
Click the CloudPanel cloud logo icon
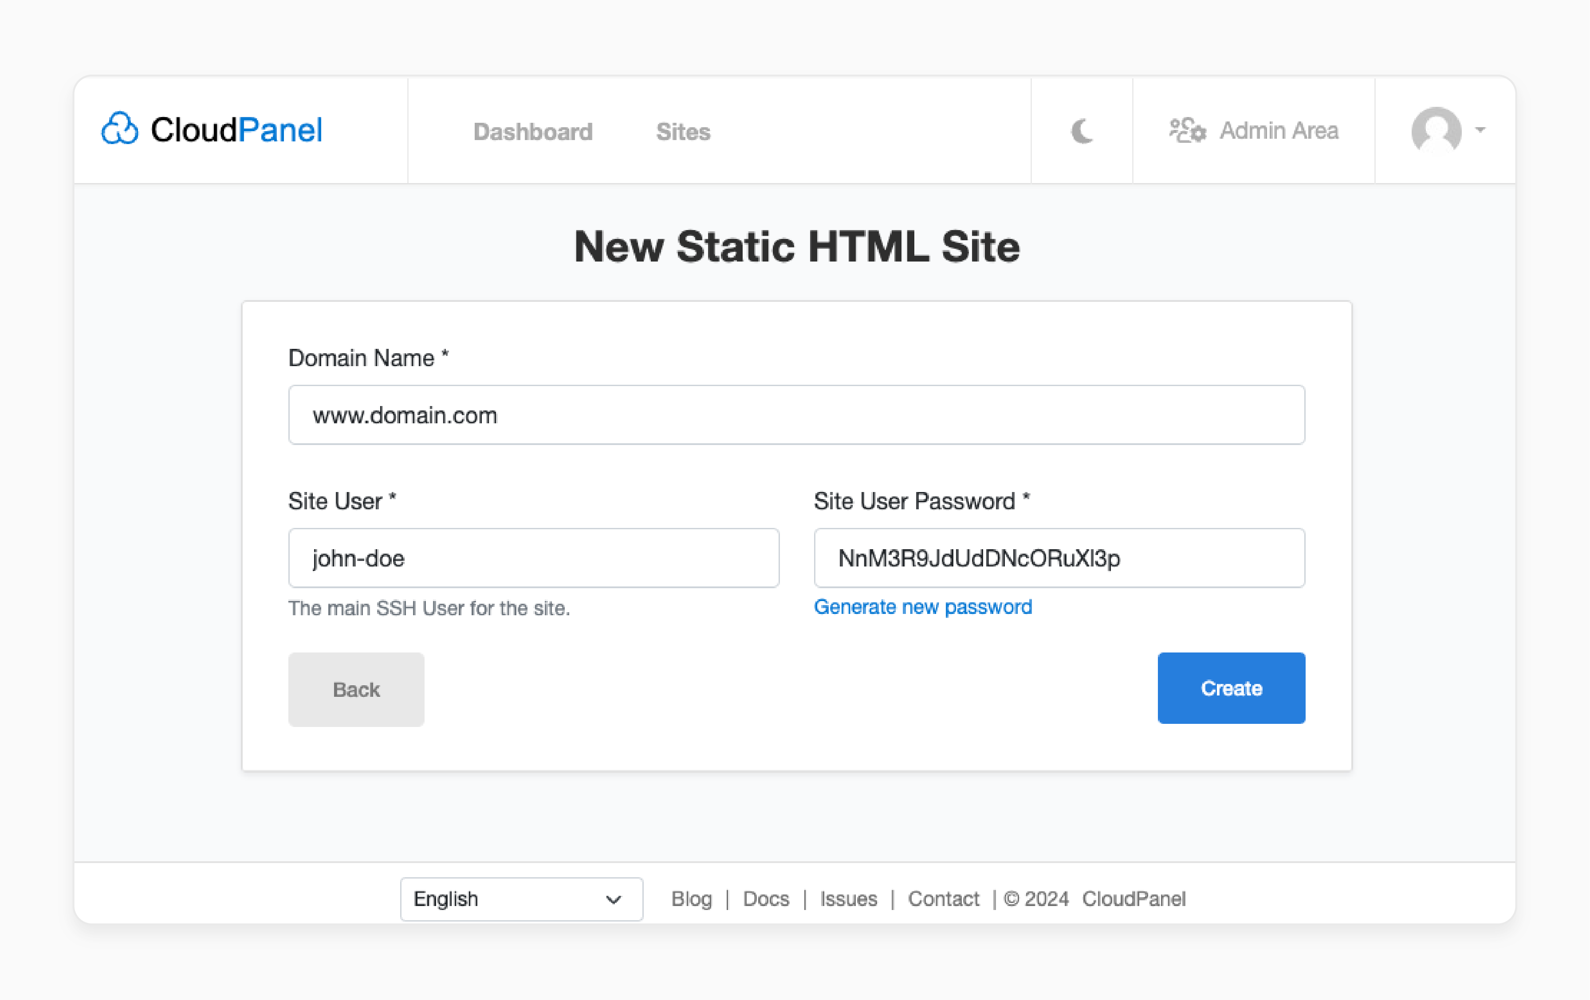click(119, 128)
